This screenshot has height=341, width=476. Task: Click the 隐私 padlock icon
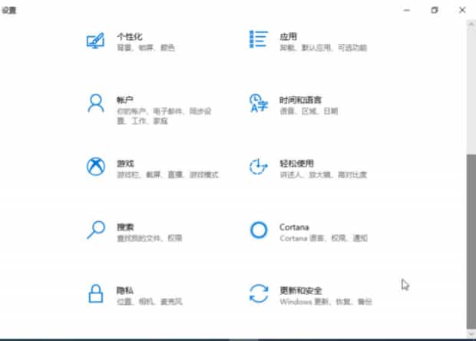pyautogui.click(x=95, y=293)
